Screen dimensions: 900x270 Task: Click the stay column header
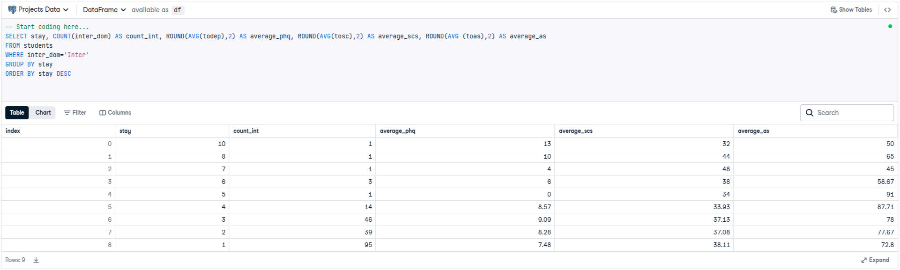click(125, 131)
